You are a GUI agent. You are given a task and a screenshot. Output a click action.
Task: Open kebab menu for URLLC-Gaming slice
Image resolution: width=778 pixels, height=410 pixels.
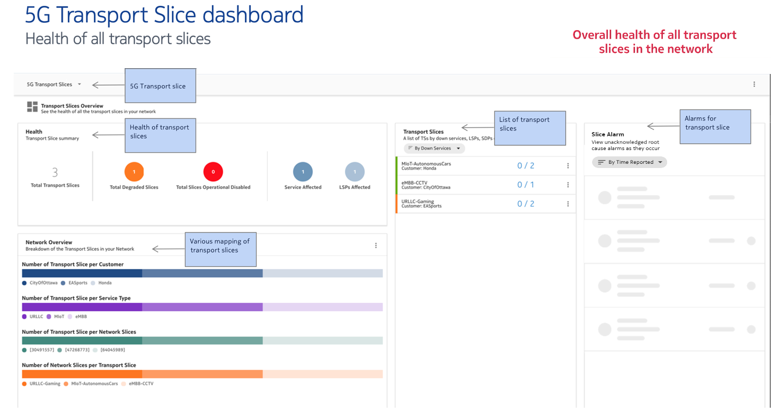pos(568,204)
